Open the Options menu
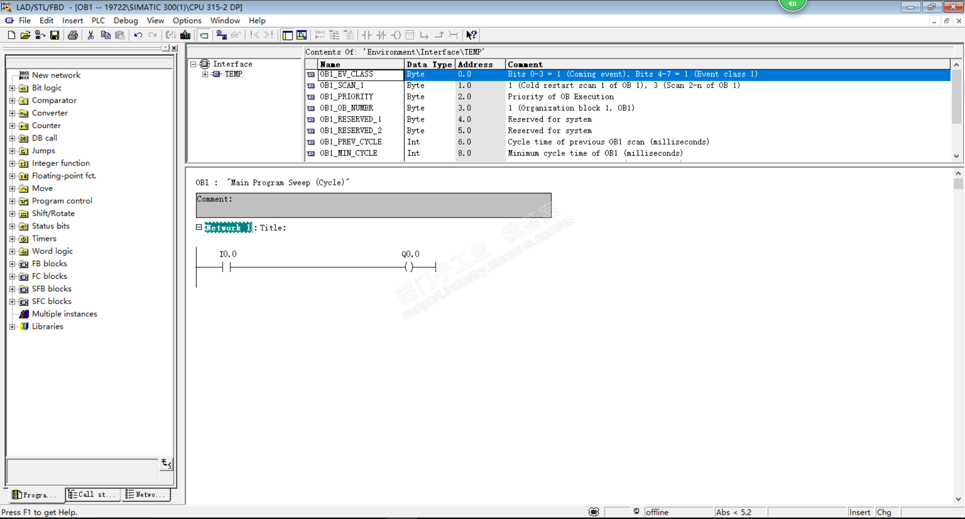Viewport: 965px width, 519px height. [x=187, y=21]
